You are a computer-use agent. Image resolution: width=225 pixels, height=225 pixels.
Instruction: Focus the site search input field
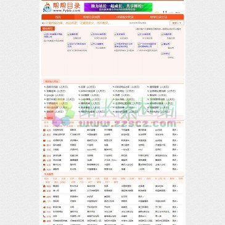pyautogui.click(x=149, y=23)
